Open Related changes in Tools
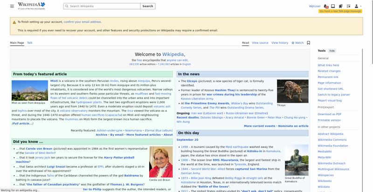Image resolution: width=373 pixels, height=192 pixels. click(x=329, y=71)
